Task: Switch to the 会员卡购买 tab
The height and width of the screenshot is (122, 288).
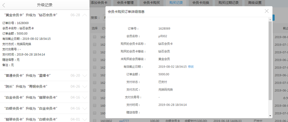Action: [x=151, y=3]
